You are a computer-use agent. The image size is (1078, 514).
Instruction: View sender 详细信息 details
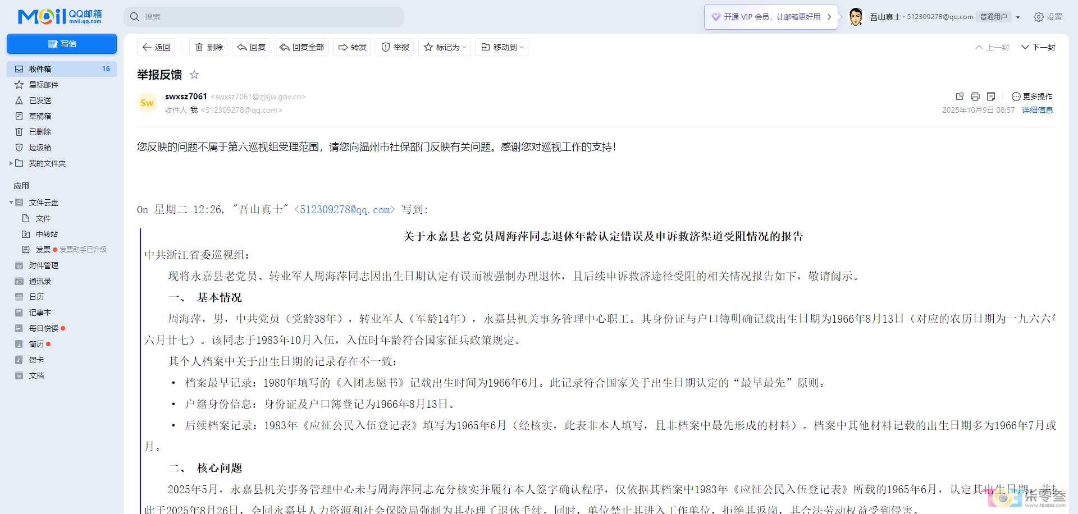(1037, 110)
